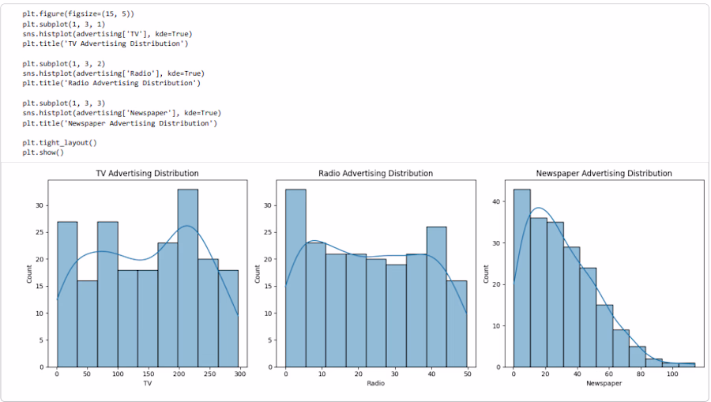The width and height of the screenshot is (711, 402).
Task: Click the plt.title('TV Advertising Distribution') code line
Action: (105, 43)
